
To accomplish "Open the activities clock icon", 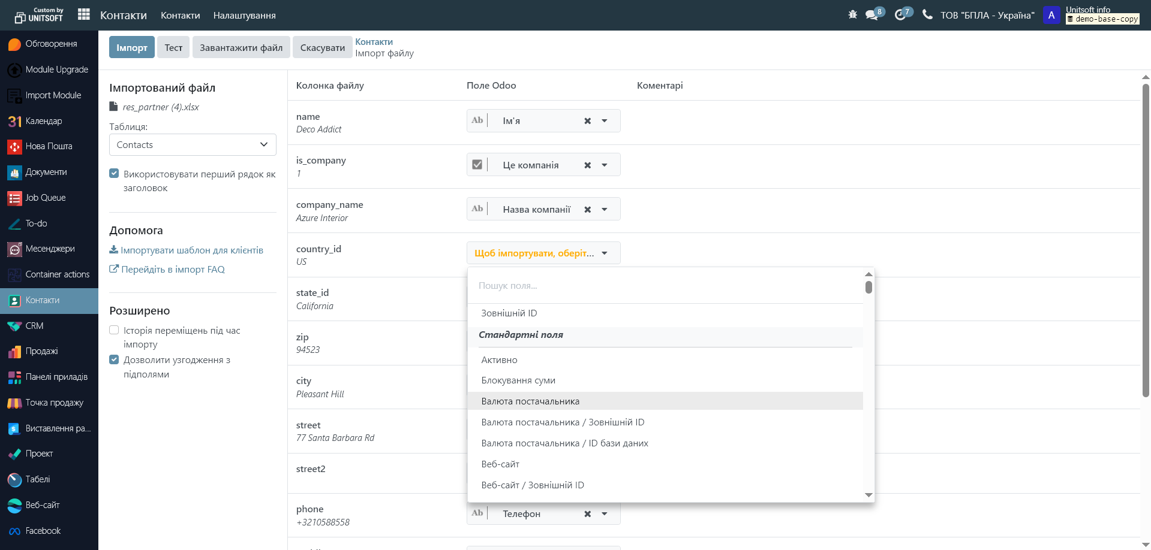I will (x=900, y=15).
